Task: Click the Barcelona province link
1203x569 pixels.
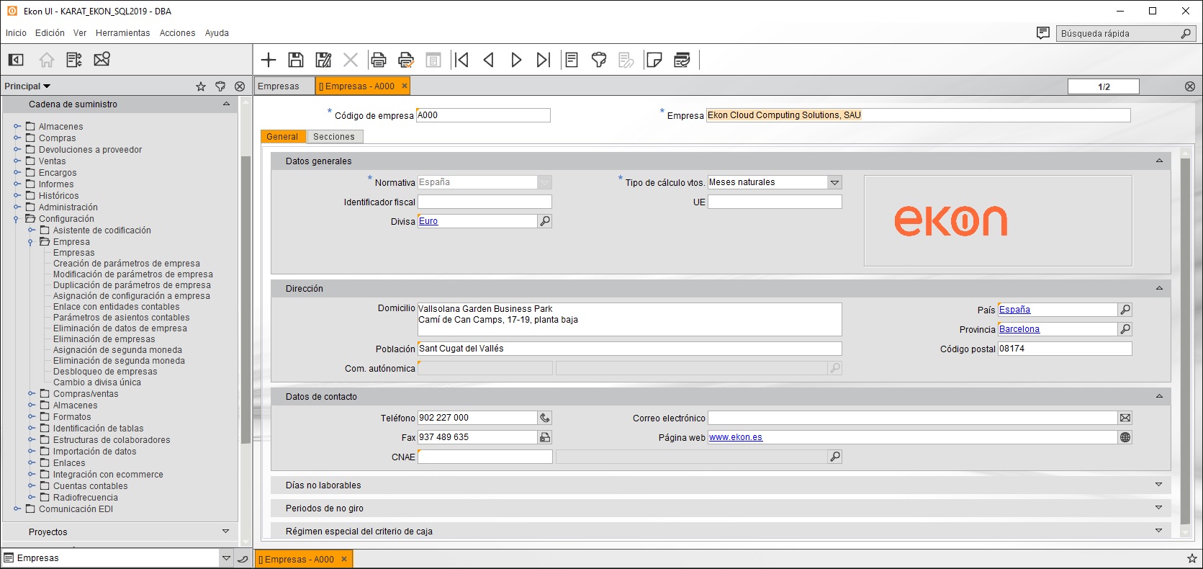Action: point(1019,329)
